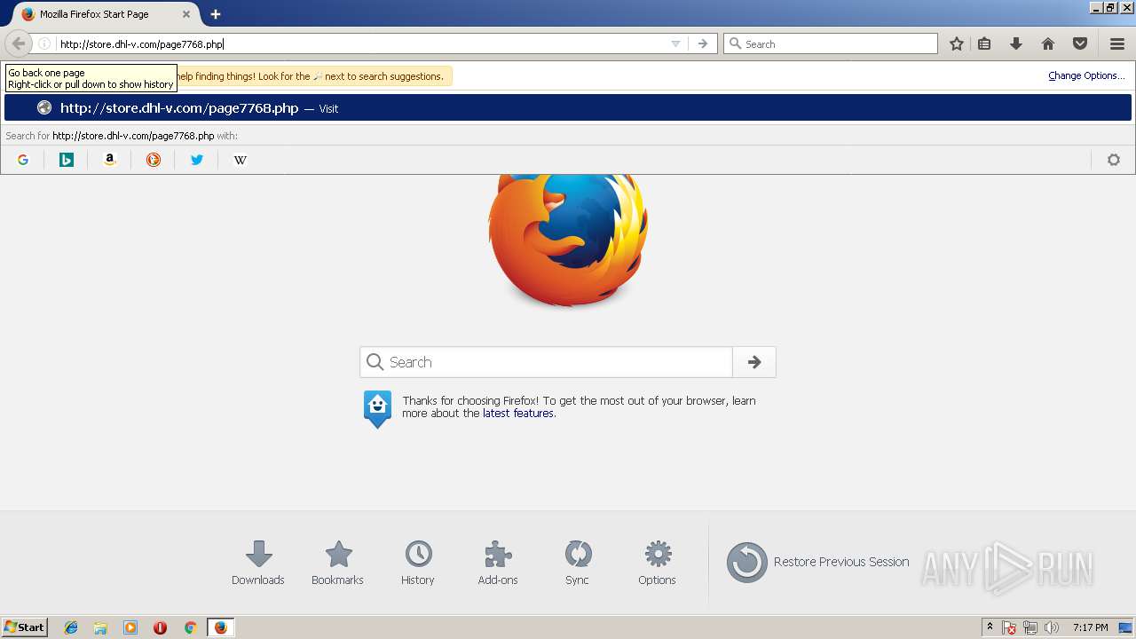
Task: Click the toolbar Search field
Action: tap(831, 43)
